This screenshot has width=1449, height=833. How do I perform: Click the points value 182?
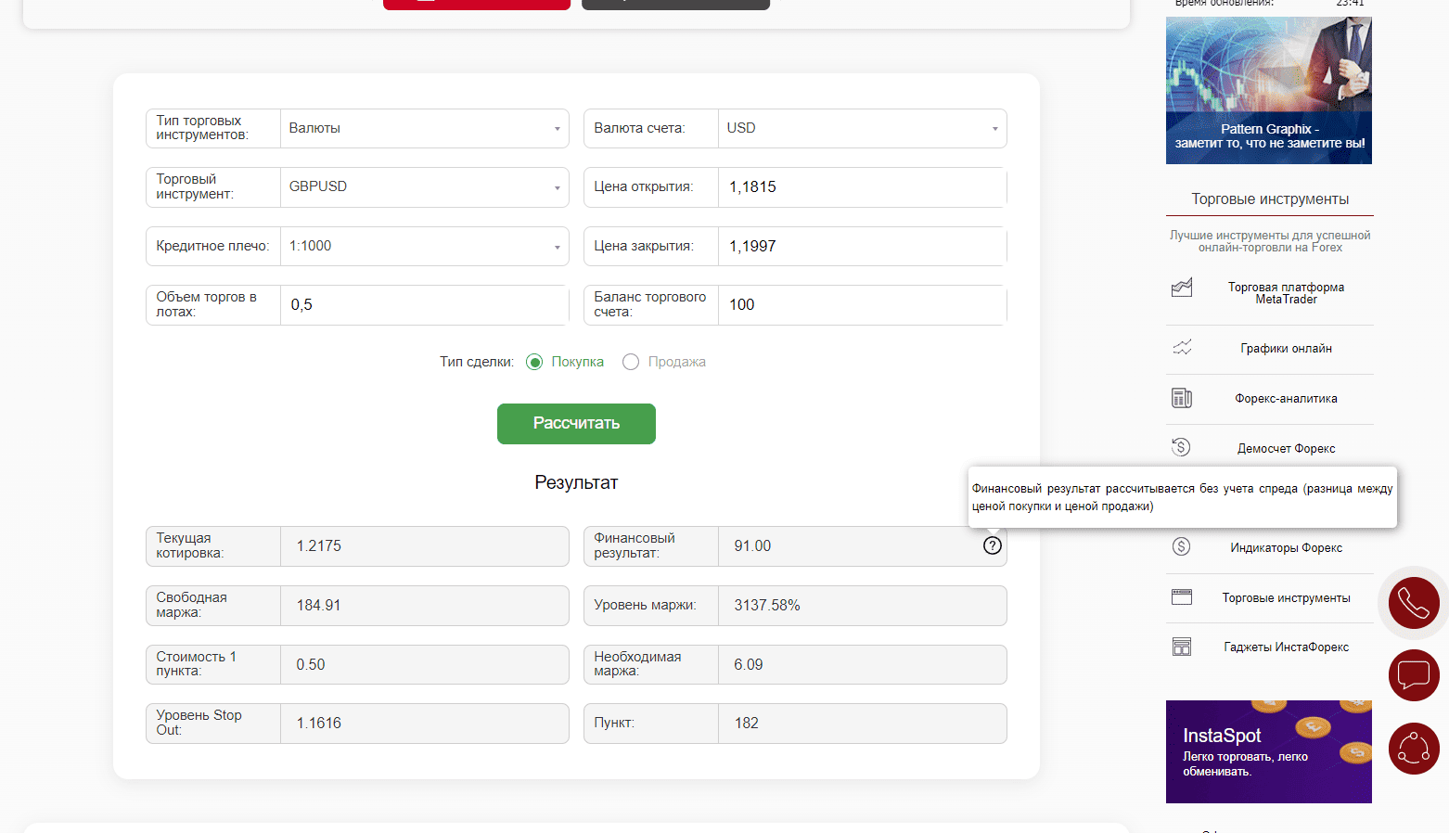(746, 724)
